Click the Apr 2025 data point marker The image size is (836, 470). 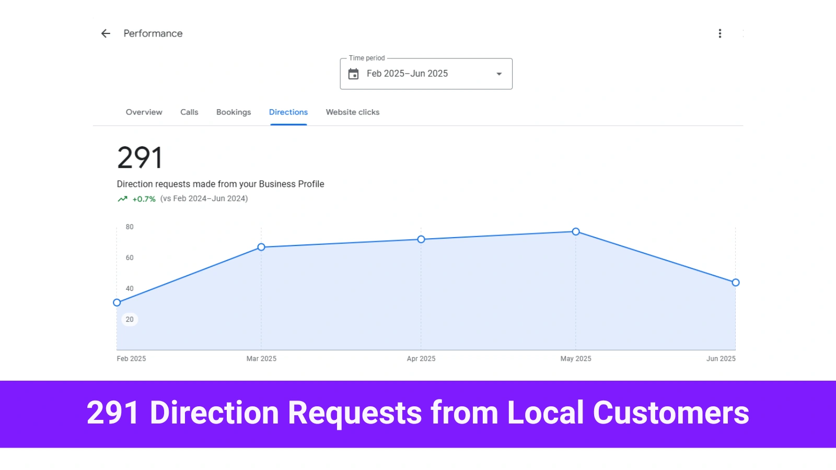pos(421,239)
